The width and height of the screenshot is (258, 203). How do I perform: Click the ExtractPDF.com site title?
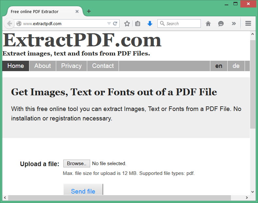(x=82, y=40)
